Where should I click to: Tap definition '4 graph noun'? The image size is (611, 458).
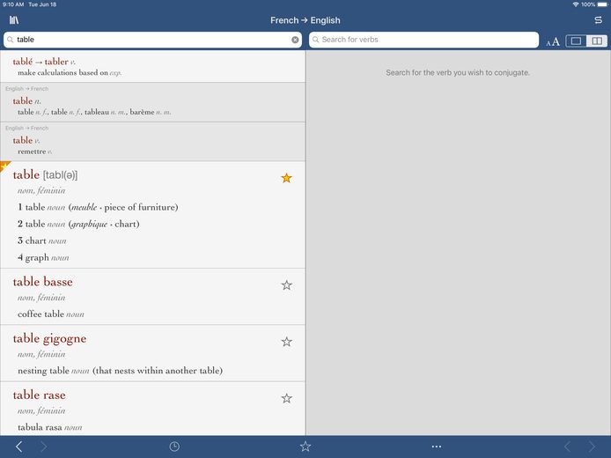[43, 258]
